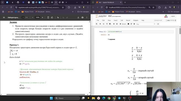Open the PDF annotation draw tool
Image resolution: width=181 pixels, height=101 pixels.
[x=58, y=17]
